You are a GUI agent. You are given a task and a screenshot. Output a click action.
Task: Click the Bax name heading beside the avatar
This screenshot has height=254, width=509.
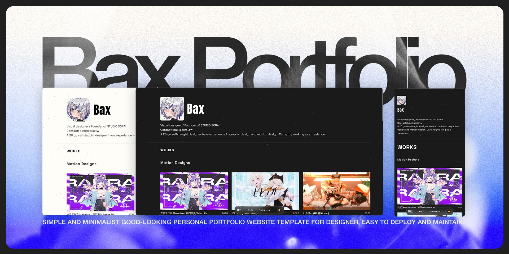coord(196,108)
